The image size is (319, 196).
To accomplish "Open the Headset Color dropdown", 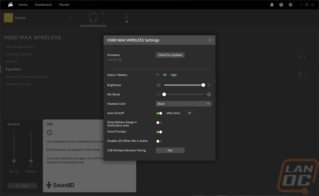I will click(x=183, y=104).
